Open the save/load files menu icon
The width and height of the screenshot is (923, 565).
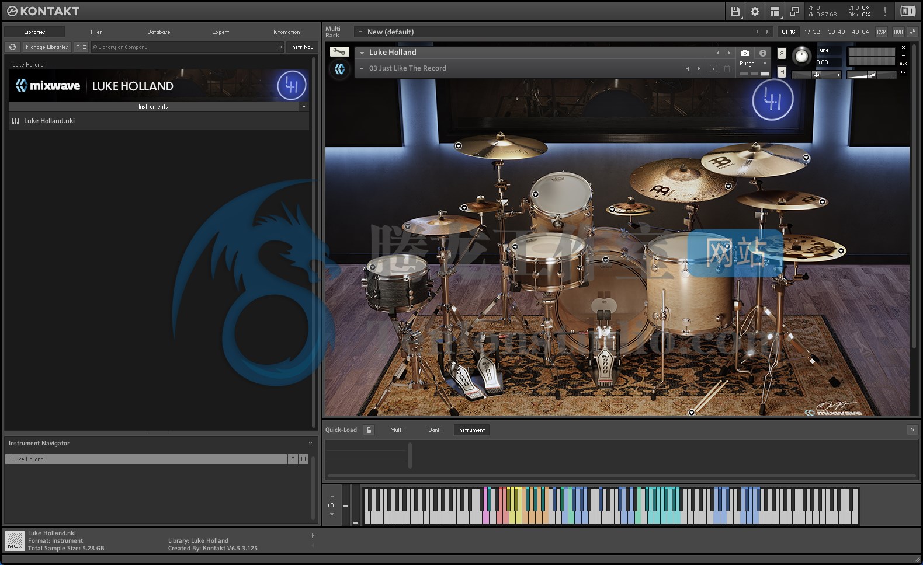(x=735, y=11)
